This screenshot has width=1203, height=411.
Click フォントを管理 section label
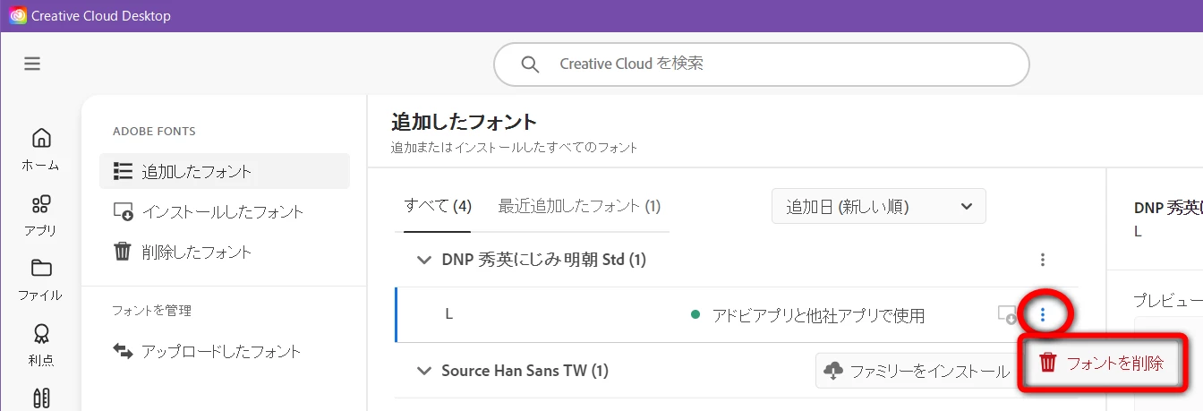pos(152,311)
